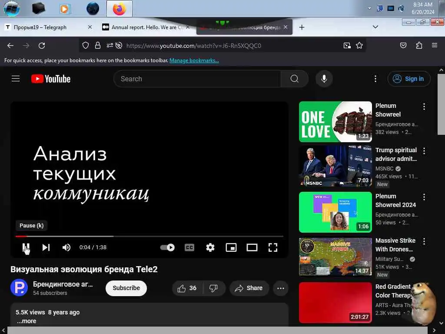Open a new browser tab with plus
This screenshot has width=445, height=334.
302,27
